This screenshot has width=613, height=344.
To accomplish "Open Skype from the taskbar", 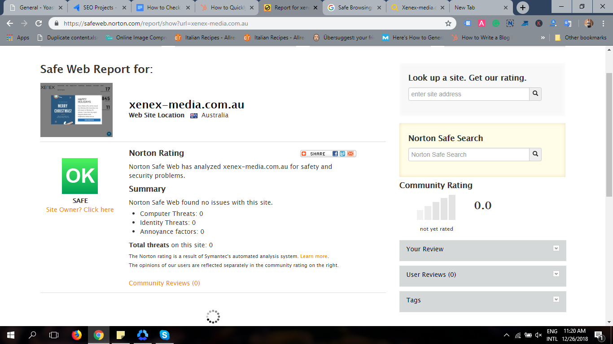I will [x=165, y=335].
